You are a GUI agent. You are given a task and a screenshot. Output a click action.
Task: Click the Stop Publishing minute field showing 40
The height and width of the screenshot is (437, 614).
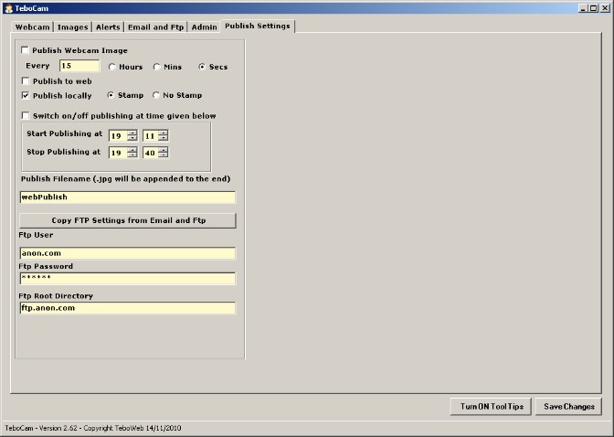[x=151, y=153]
